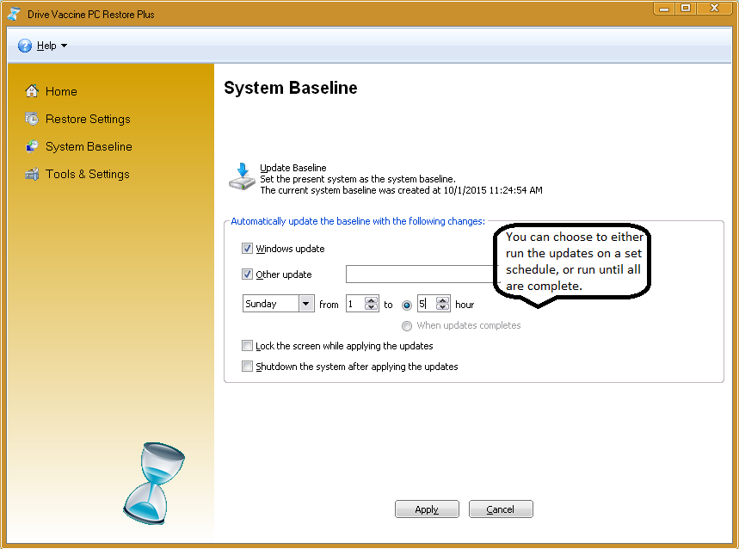
Task: Click the Other update text field
Action: tap(422, 274)
